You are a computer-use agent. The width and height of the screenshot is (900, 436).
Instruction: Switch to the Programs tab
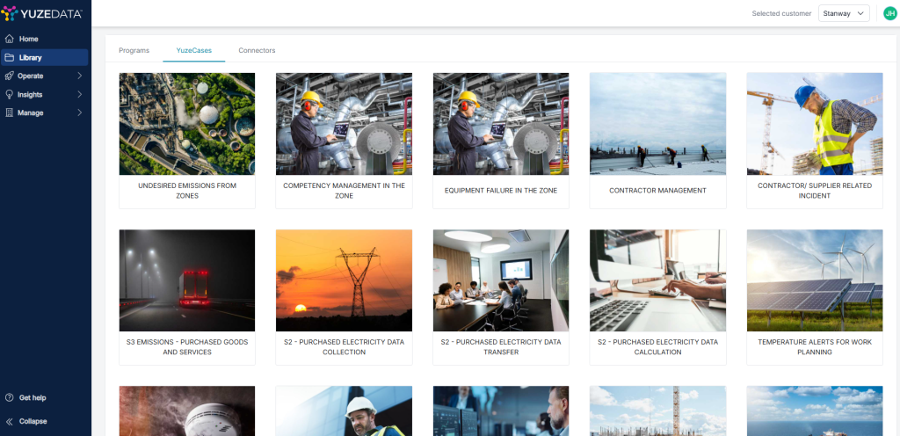click(134, 50)
